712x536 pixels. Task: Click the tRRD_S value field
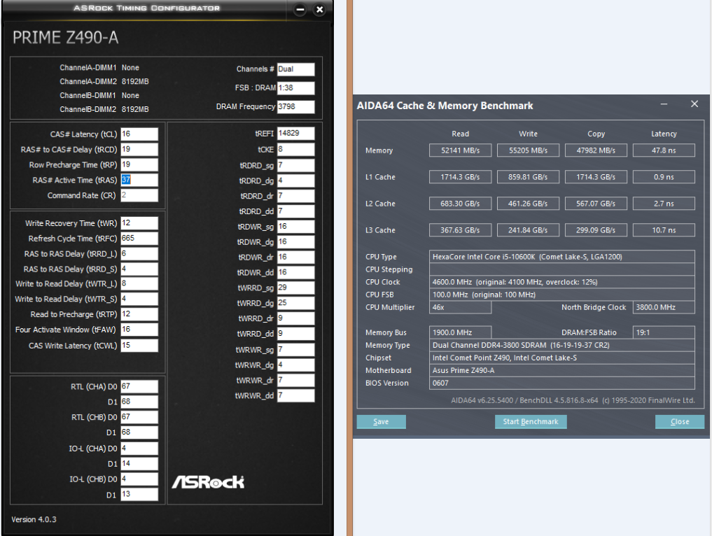[x=139, y=269]
